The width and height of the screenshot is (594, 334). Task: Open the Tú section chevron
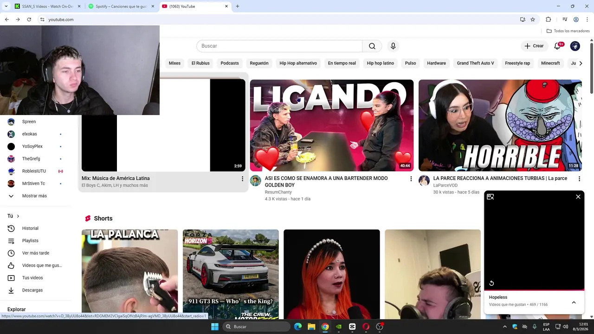click(18, 216)
